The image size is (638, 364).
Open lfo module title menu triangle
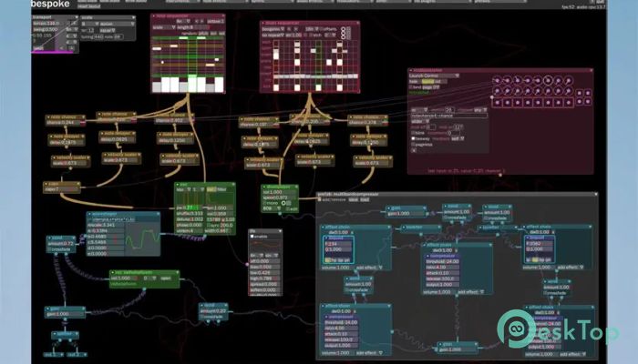click(x=280, y=231)
